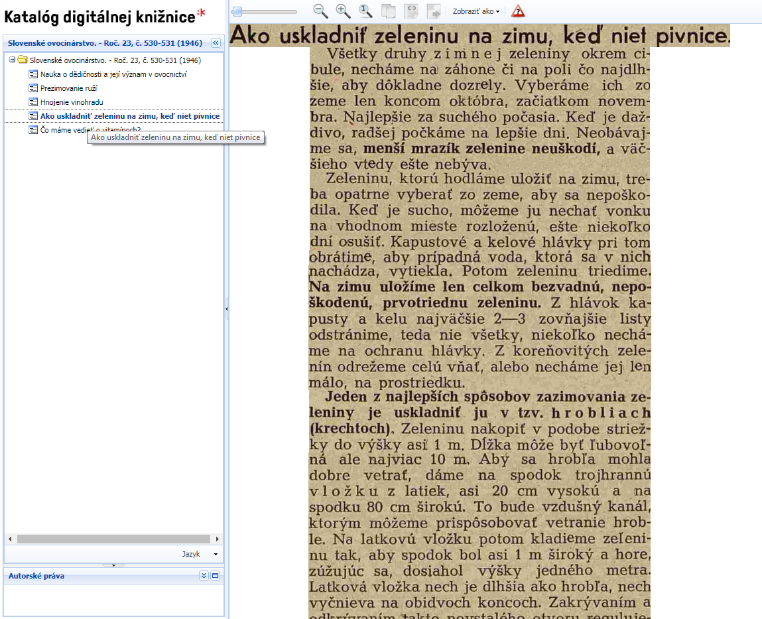Click the zoom in magnifier icon
The width and height of the screenshot is (762, 619).
[x=343, y=11]
